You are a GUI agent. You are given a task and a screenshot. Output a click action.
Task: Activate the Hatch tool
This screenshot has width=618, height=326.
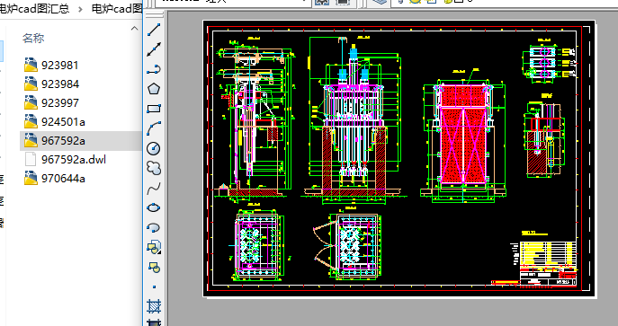pos(154,306)
